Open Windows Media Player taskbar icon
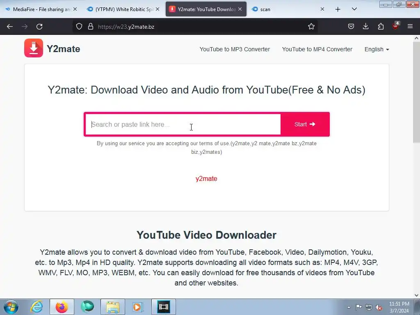420x315 pixels. click(138, 307)
